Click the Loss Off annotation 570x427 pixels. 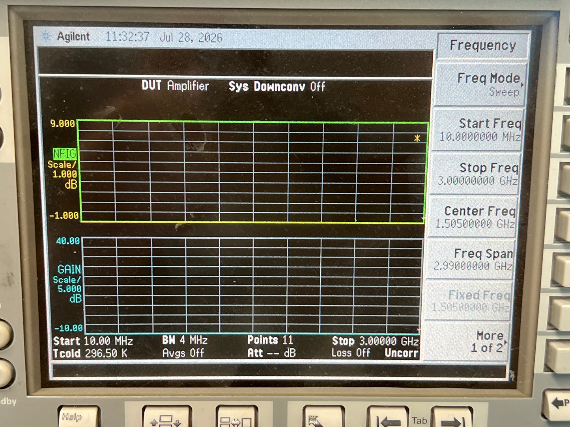(x=351, y=353)
